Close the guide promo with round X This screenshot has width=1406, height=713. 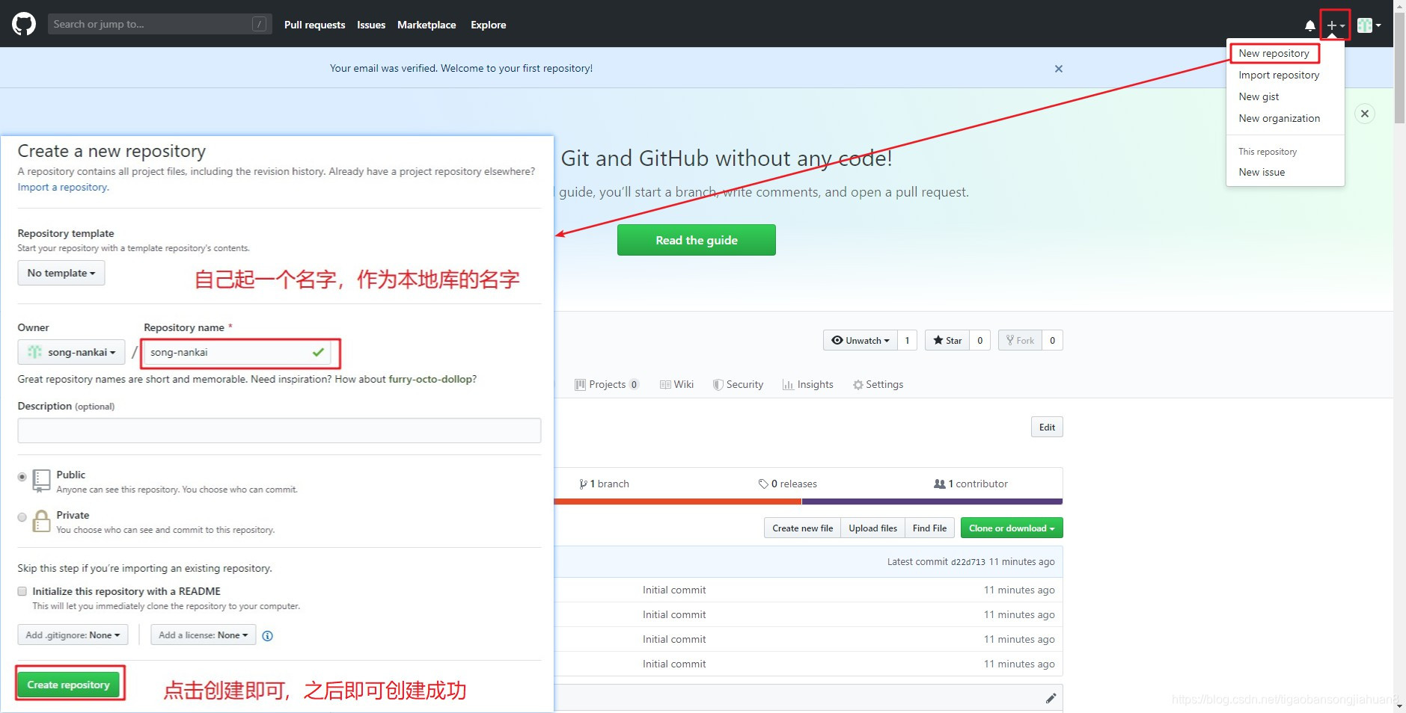pos(1365,114)
